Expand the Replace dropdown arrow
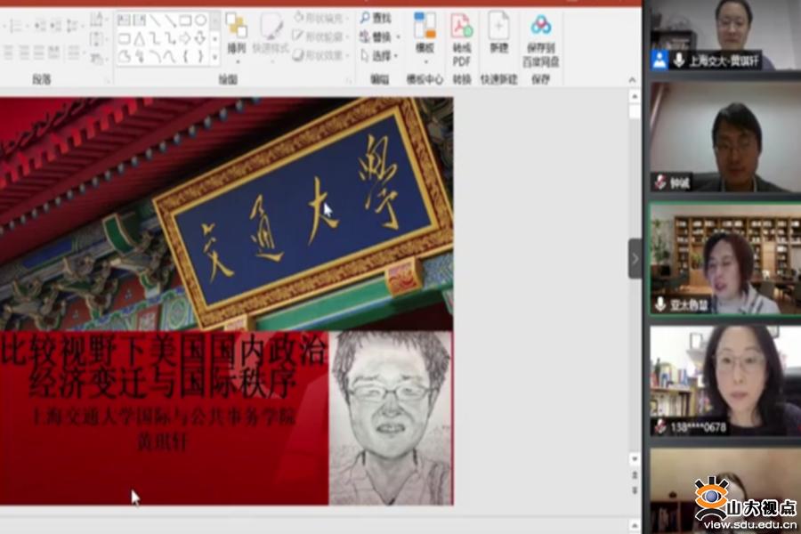This screenshot has width=801, height=534. coord(397,37)
